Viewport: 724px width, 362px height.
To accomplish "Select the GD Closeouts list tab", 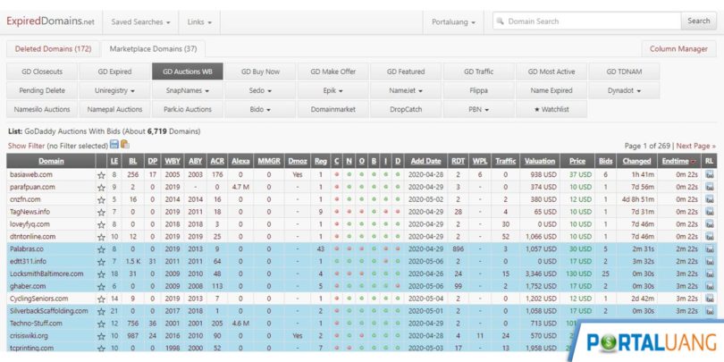I will point(41,71).
